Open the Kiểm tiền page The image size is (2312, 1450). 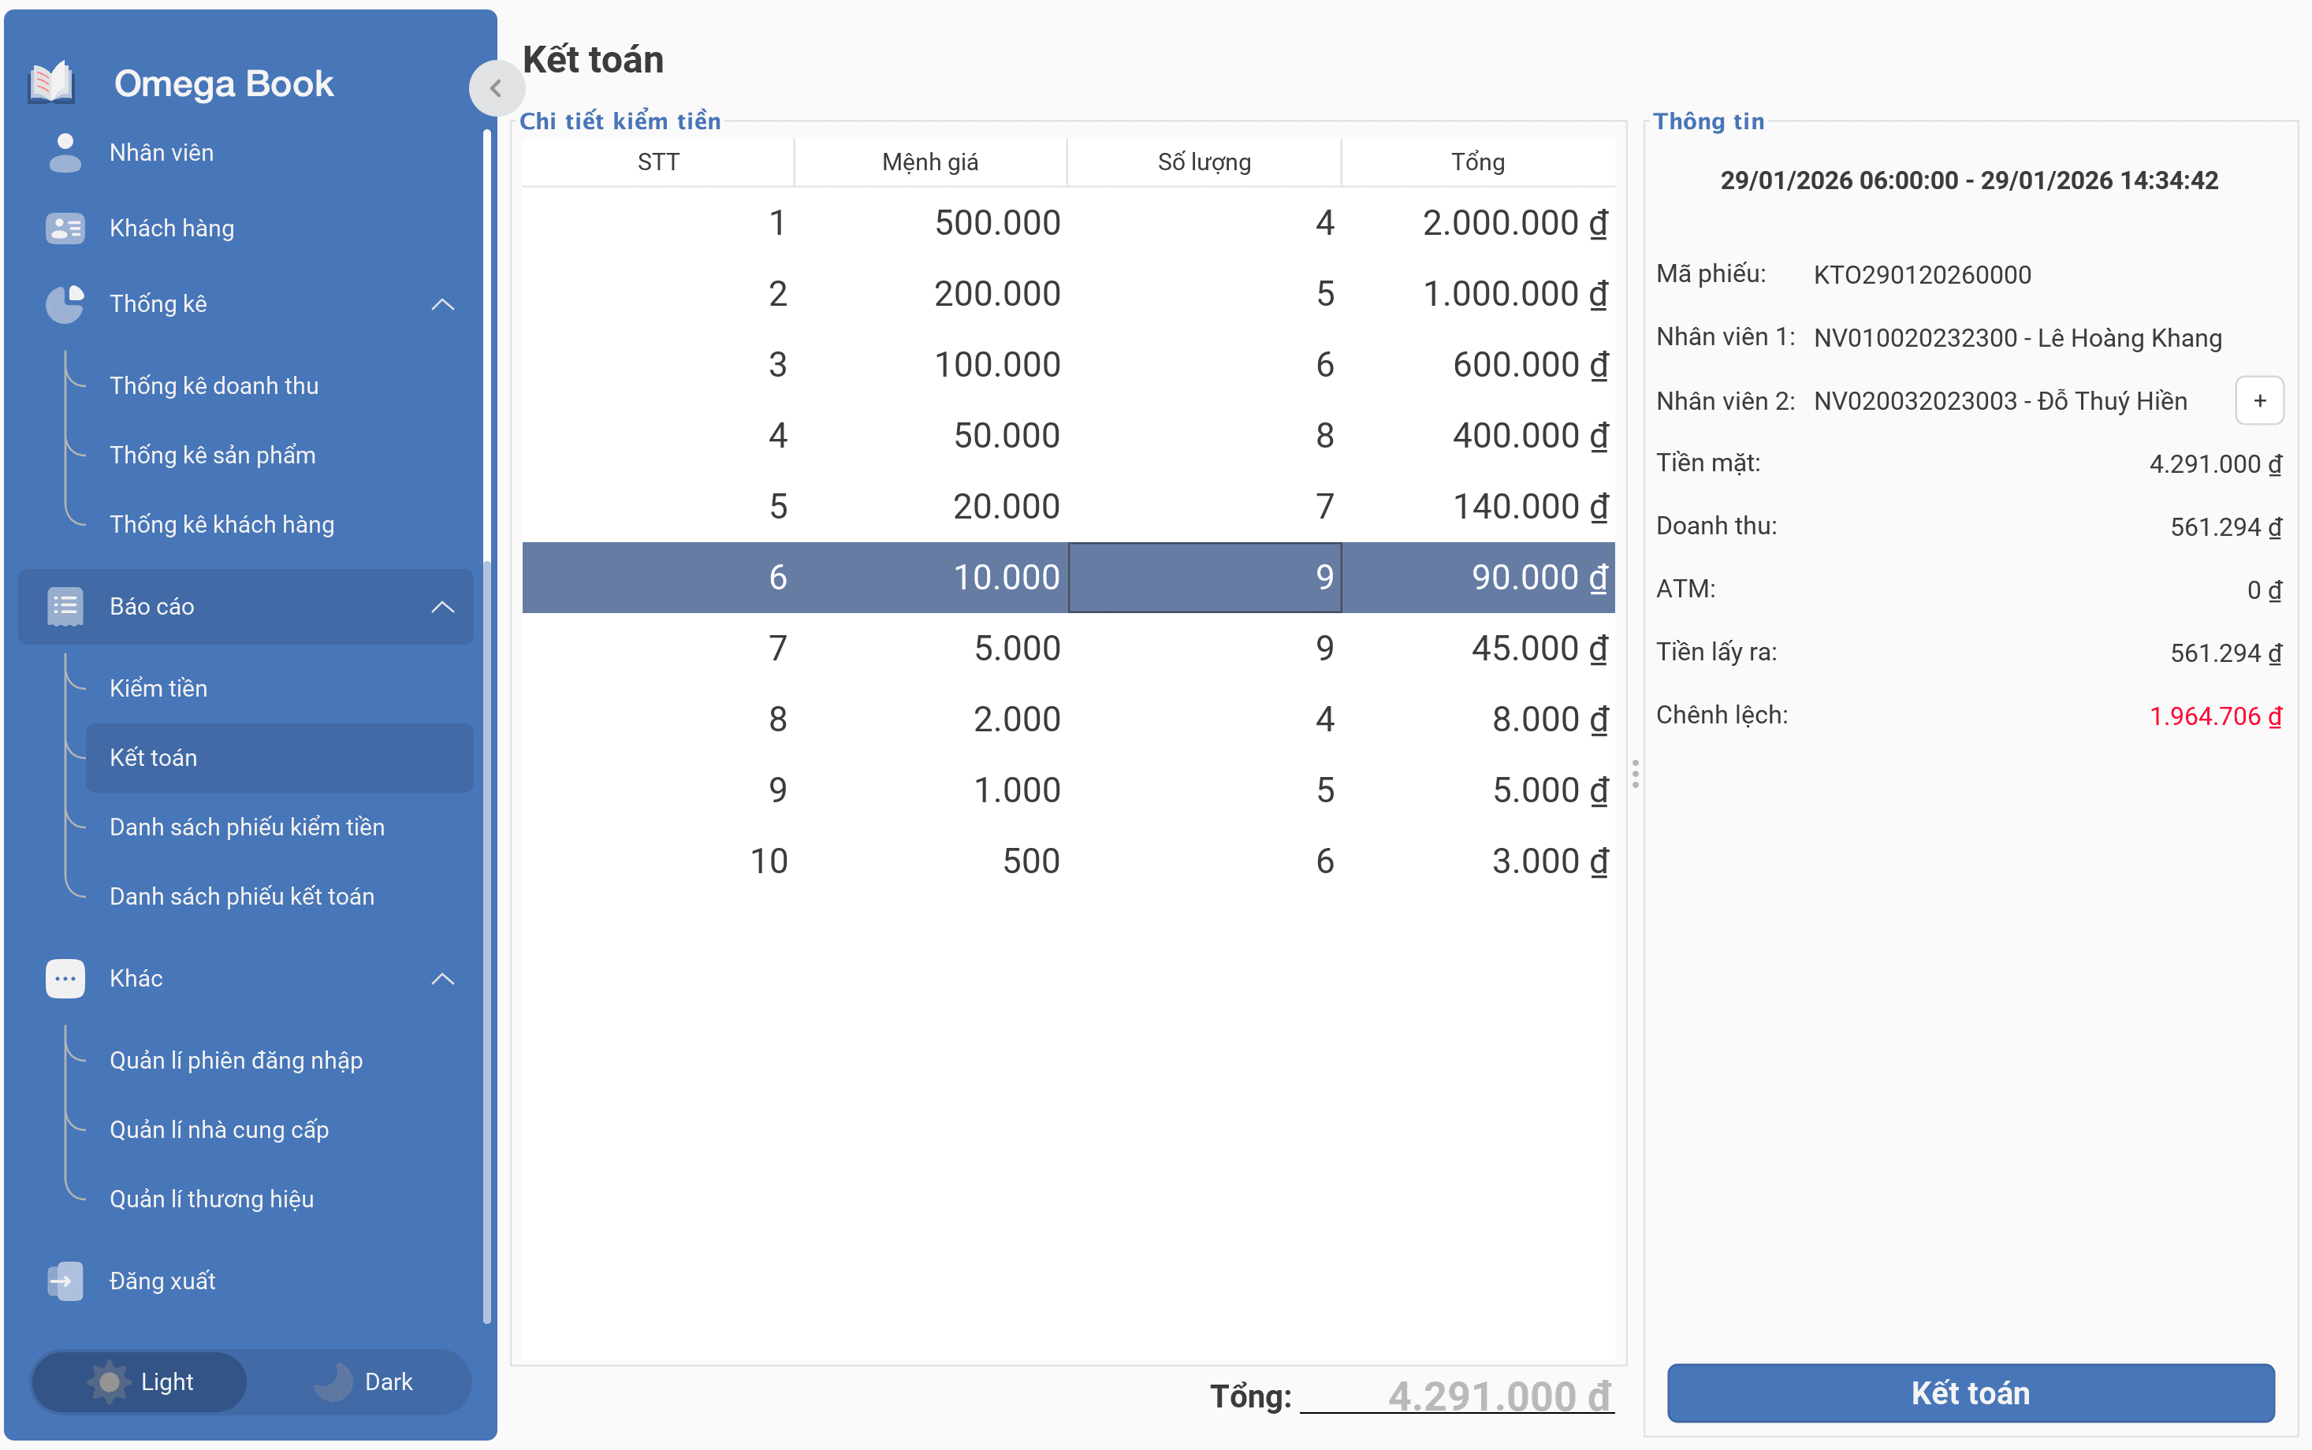(278, 689)
